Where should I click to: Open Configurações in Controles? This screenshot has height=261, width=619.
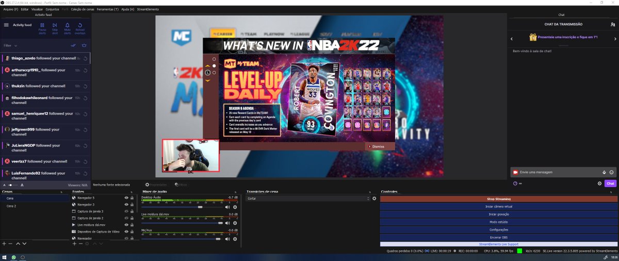tap(498, 230)
